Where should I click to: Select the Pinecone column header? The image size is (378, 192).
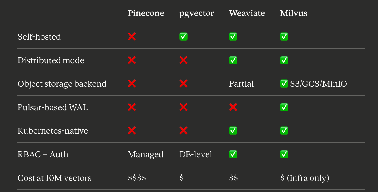pyautogui.click(x=146, y=13)
